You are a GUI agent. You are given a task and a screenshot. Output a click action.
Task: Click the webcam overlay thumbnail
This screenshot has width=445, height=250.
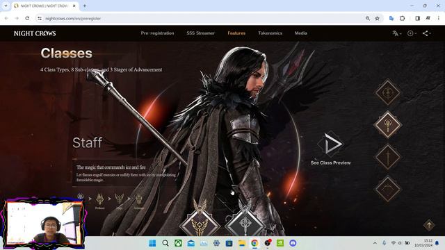point(43,223)
